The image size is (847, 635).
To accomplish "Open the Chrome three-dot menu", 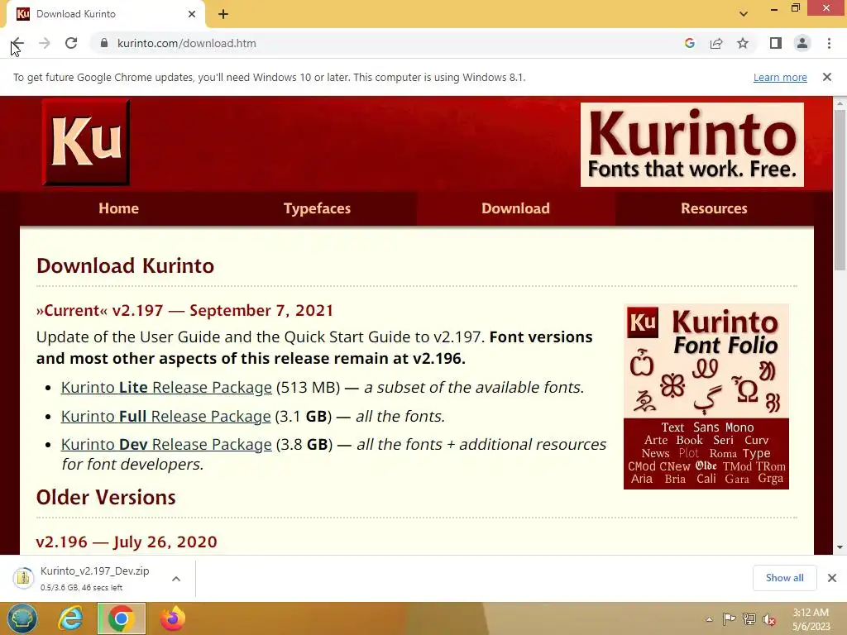I will 829,43.
